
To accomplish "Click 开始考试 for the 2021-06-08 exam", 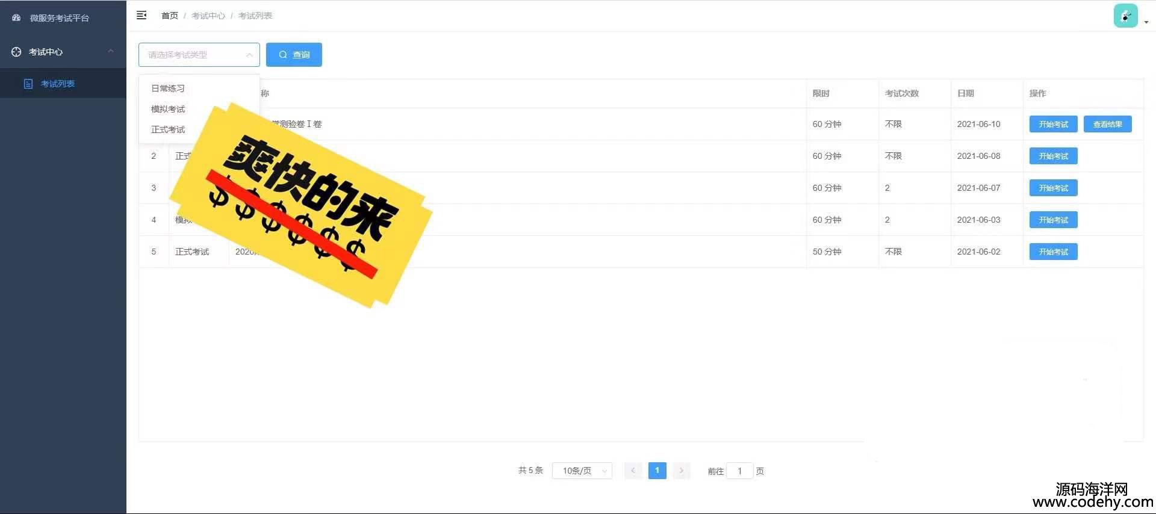I will (1054, 156).
